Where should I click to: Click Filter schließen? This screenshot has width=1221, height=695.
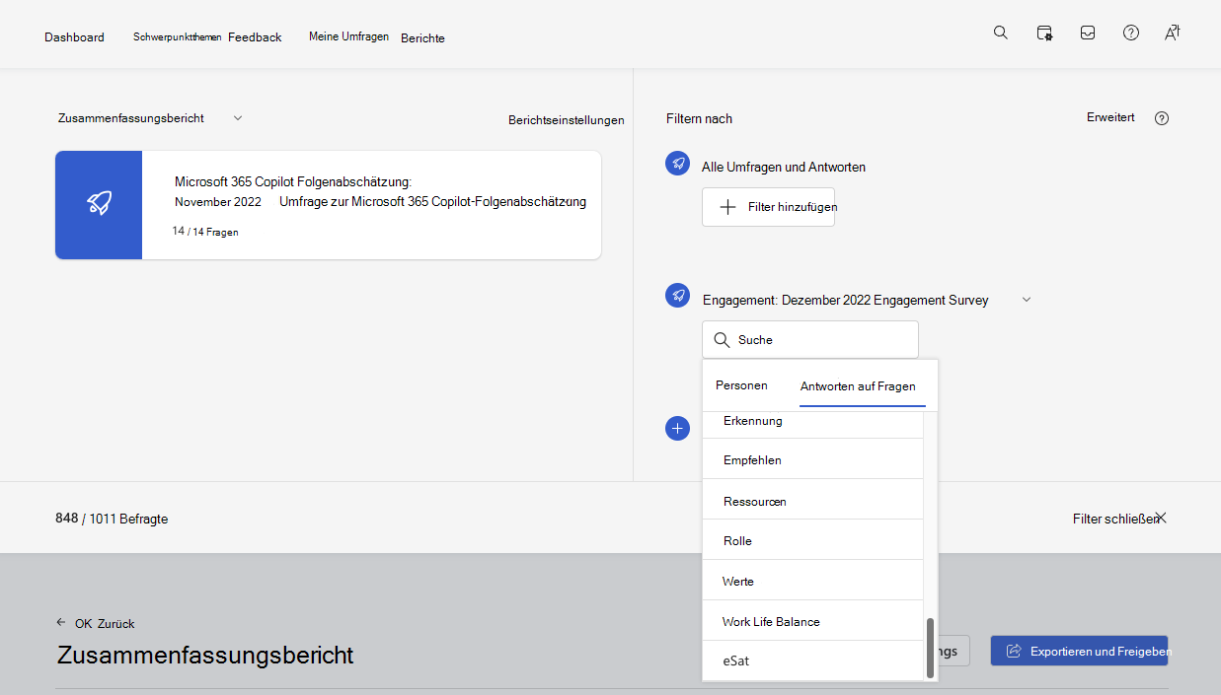click(1115, 519)
